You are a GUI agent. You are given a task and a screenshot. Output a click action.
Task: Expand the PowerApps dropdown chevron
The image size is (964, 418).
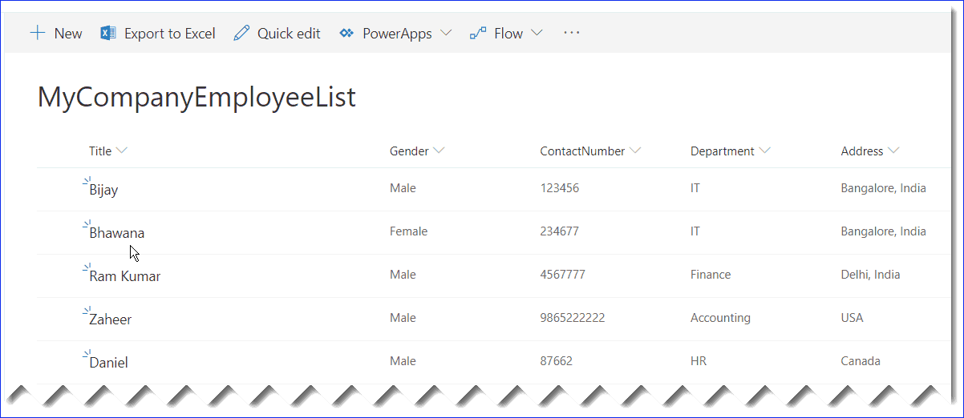447,33
